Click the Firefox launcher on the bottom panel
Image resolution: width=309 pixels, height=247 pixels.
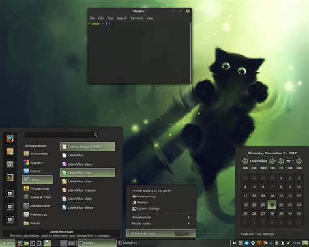20,243
